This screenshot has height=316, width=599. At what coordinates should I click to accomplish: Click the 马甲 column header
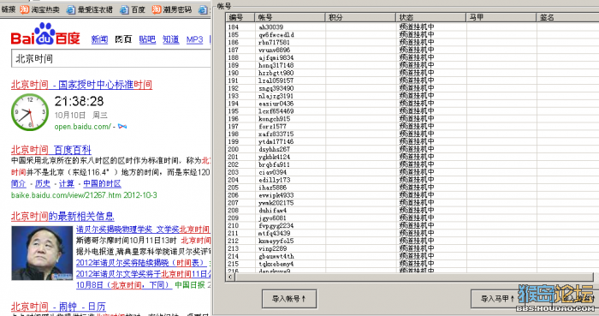coord(501,17)
